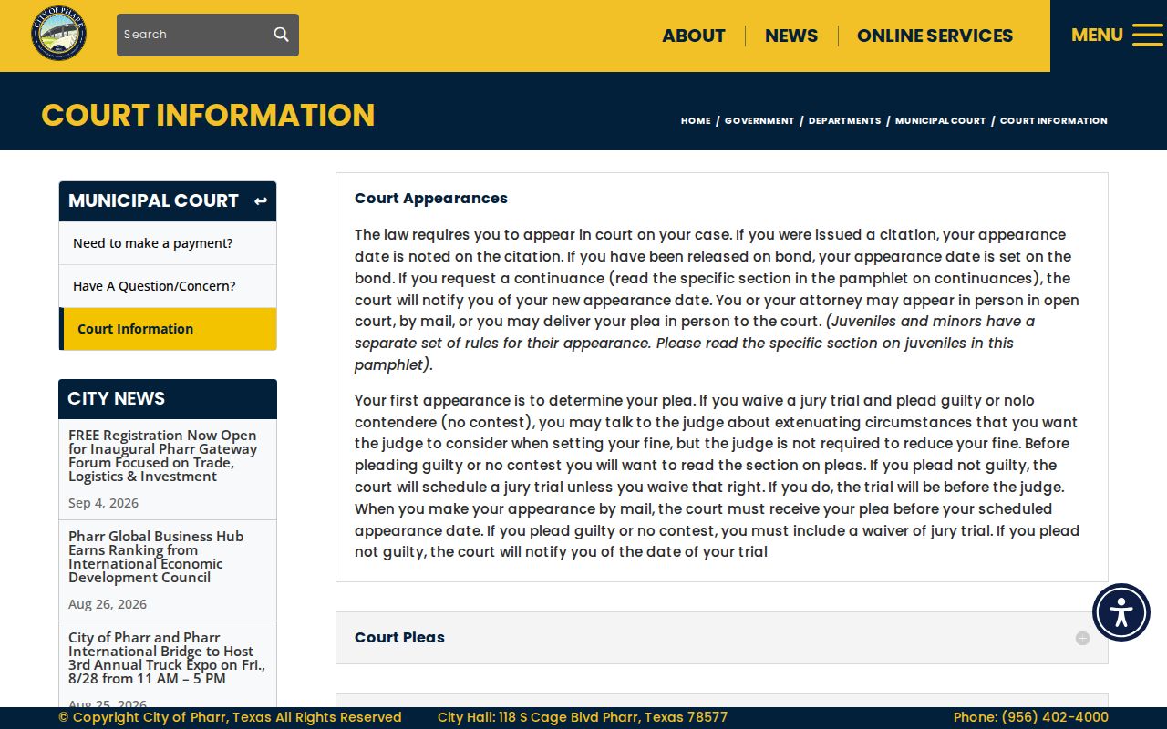Click City Hall address in footer

click(x=583, y=717)
